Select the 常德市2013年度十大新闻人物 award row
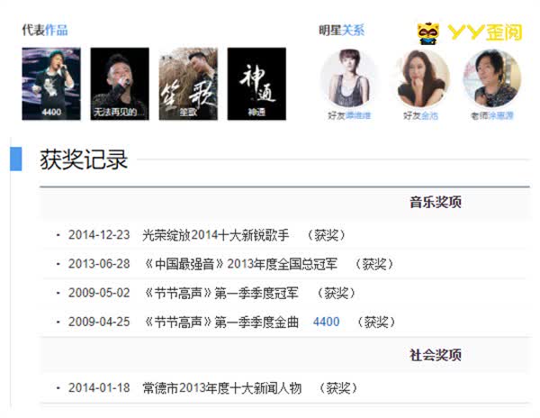This screenshot has height=418, width=540. pos(284,388)
